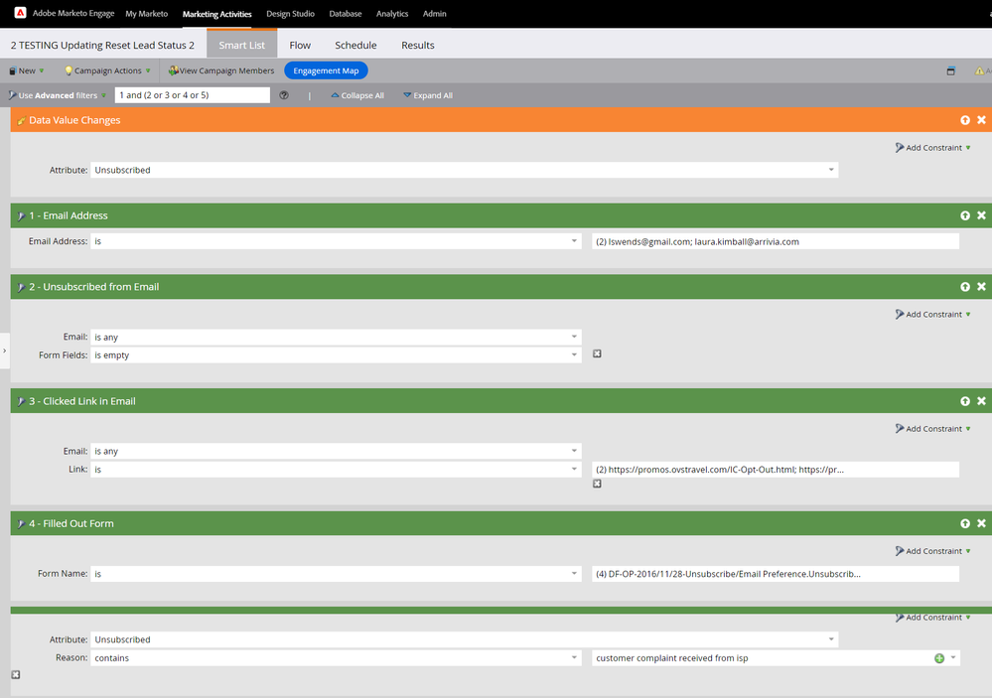
Task: Click the Email Address filter icon
Action: [x=21, y=215]
